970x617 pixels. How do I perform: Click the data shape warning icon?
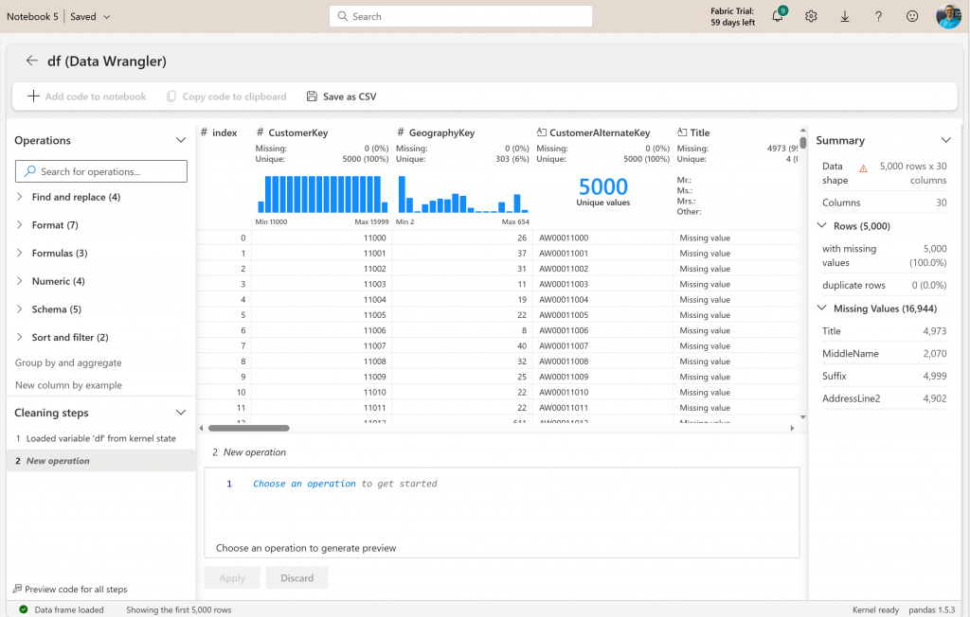[x=863, y=167]
